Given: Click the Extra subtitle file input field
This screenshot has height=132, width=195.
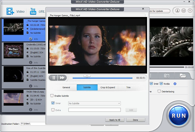Looking at the screenshot, I should click(94, 110).
